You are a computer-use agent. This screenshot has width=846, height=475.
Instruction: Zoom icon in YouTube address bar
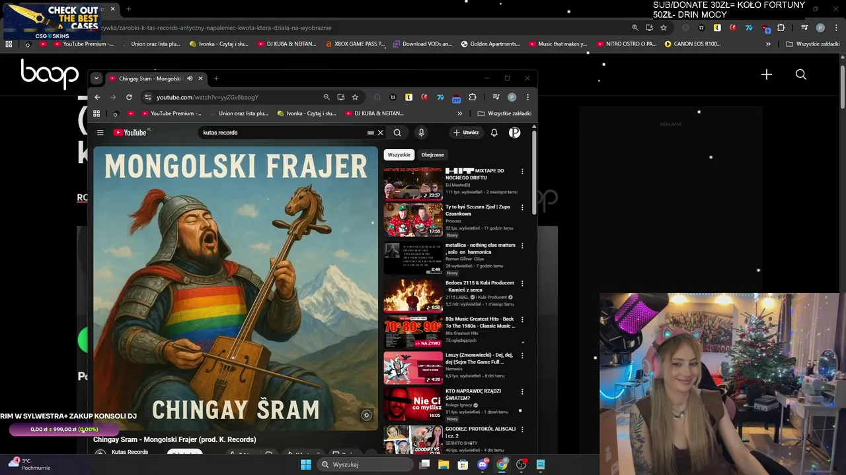(327, 97)
